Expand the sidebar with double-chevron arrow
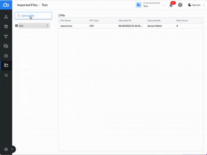 pos(12,149)
